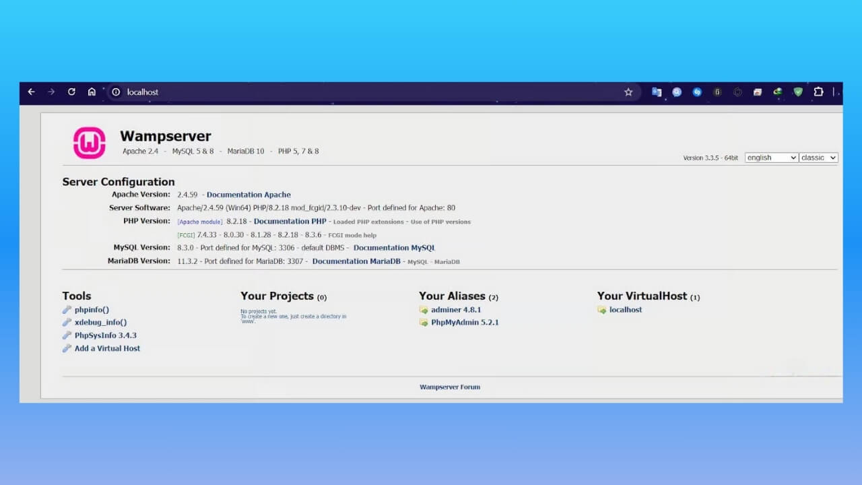Open the english language dropdown
The image size is (862, 485).
[771, 158]
